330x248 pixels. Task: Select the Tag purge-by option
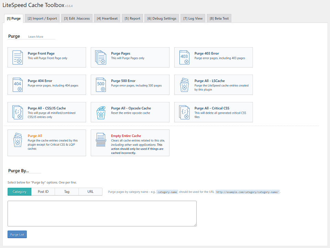(x=67, y=191)
